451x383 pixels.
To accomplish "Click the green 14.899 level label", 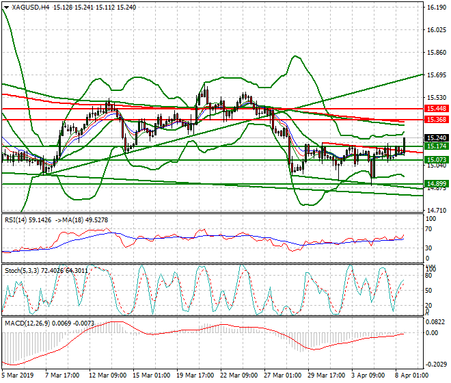I will pos(437,184).
